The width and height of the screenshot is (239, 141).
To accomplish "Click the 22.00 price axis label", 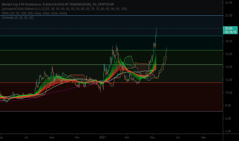I will pyautogui.click(x=229, y=15).
